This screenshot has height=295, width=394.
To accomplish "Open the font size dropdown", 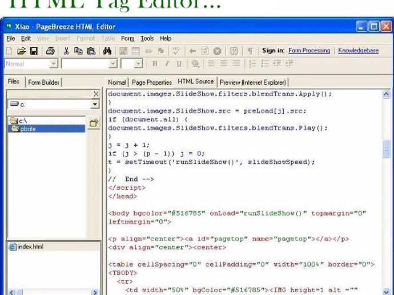I will tap(138, 64).
